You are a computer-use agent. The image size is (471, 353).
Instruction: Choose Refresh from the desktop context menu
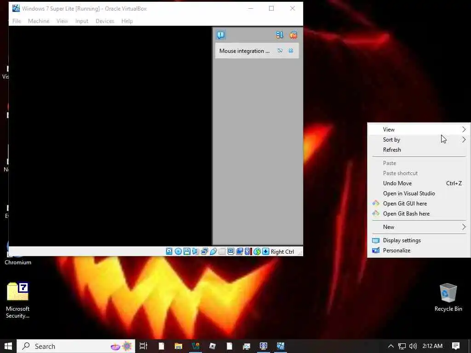[419, 150]
